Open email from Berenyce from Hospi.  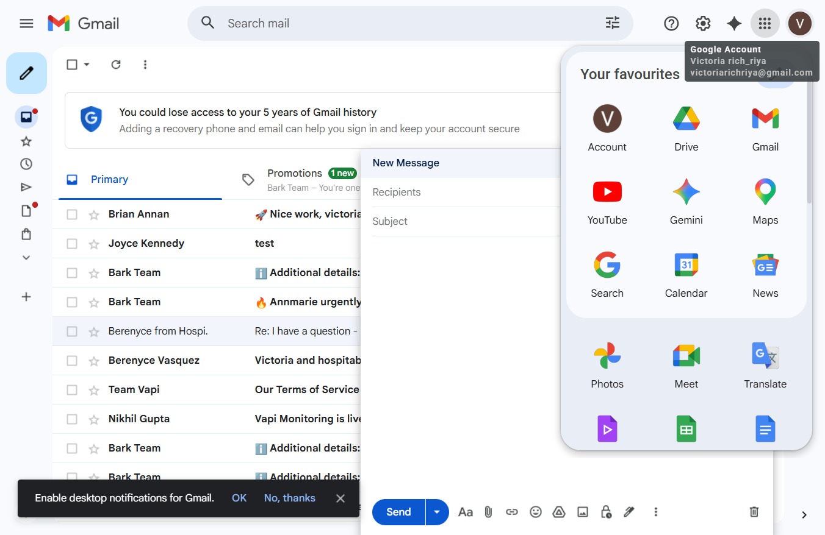click(x=206, y=331)
